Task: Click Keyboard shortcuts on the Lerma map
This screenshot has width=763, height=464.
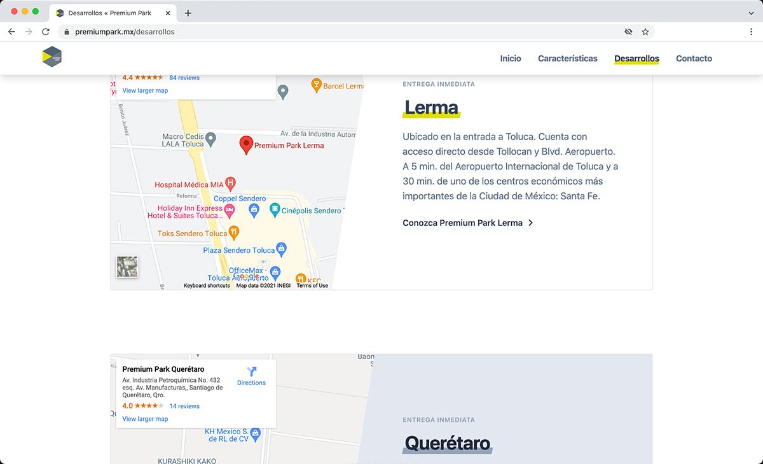Action: pyautogui.click(x=207, y=286)
